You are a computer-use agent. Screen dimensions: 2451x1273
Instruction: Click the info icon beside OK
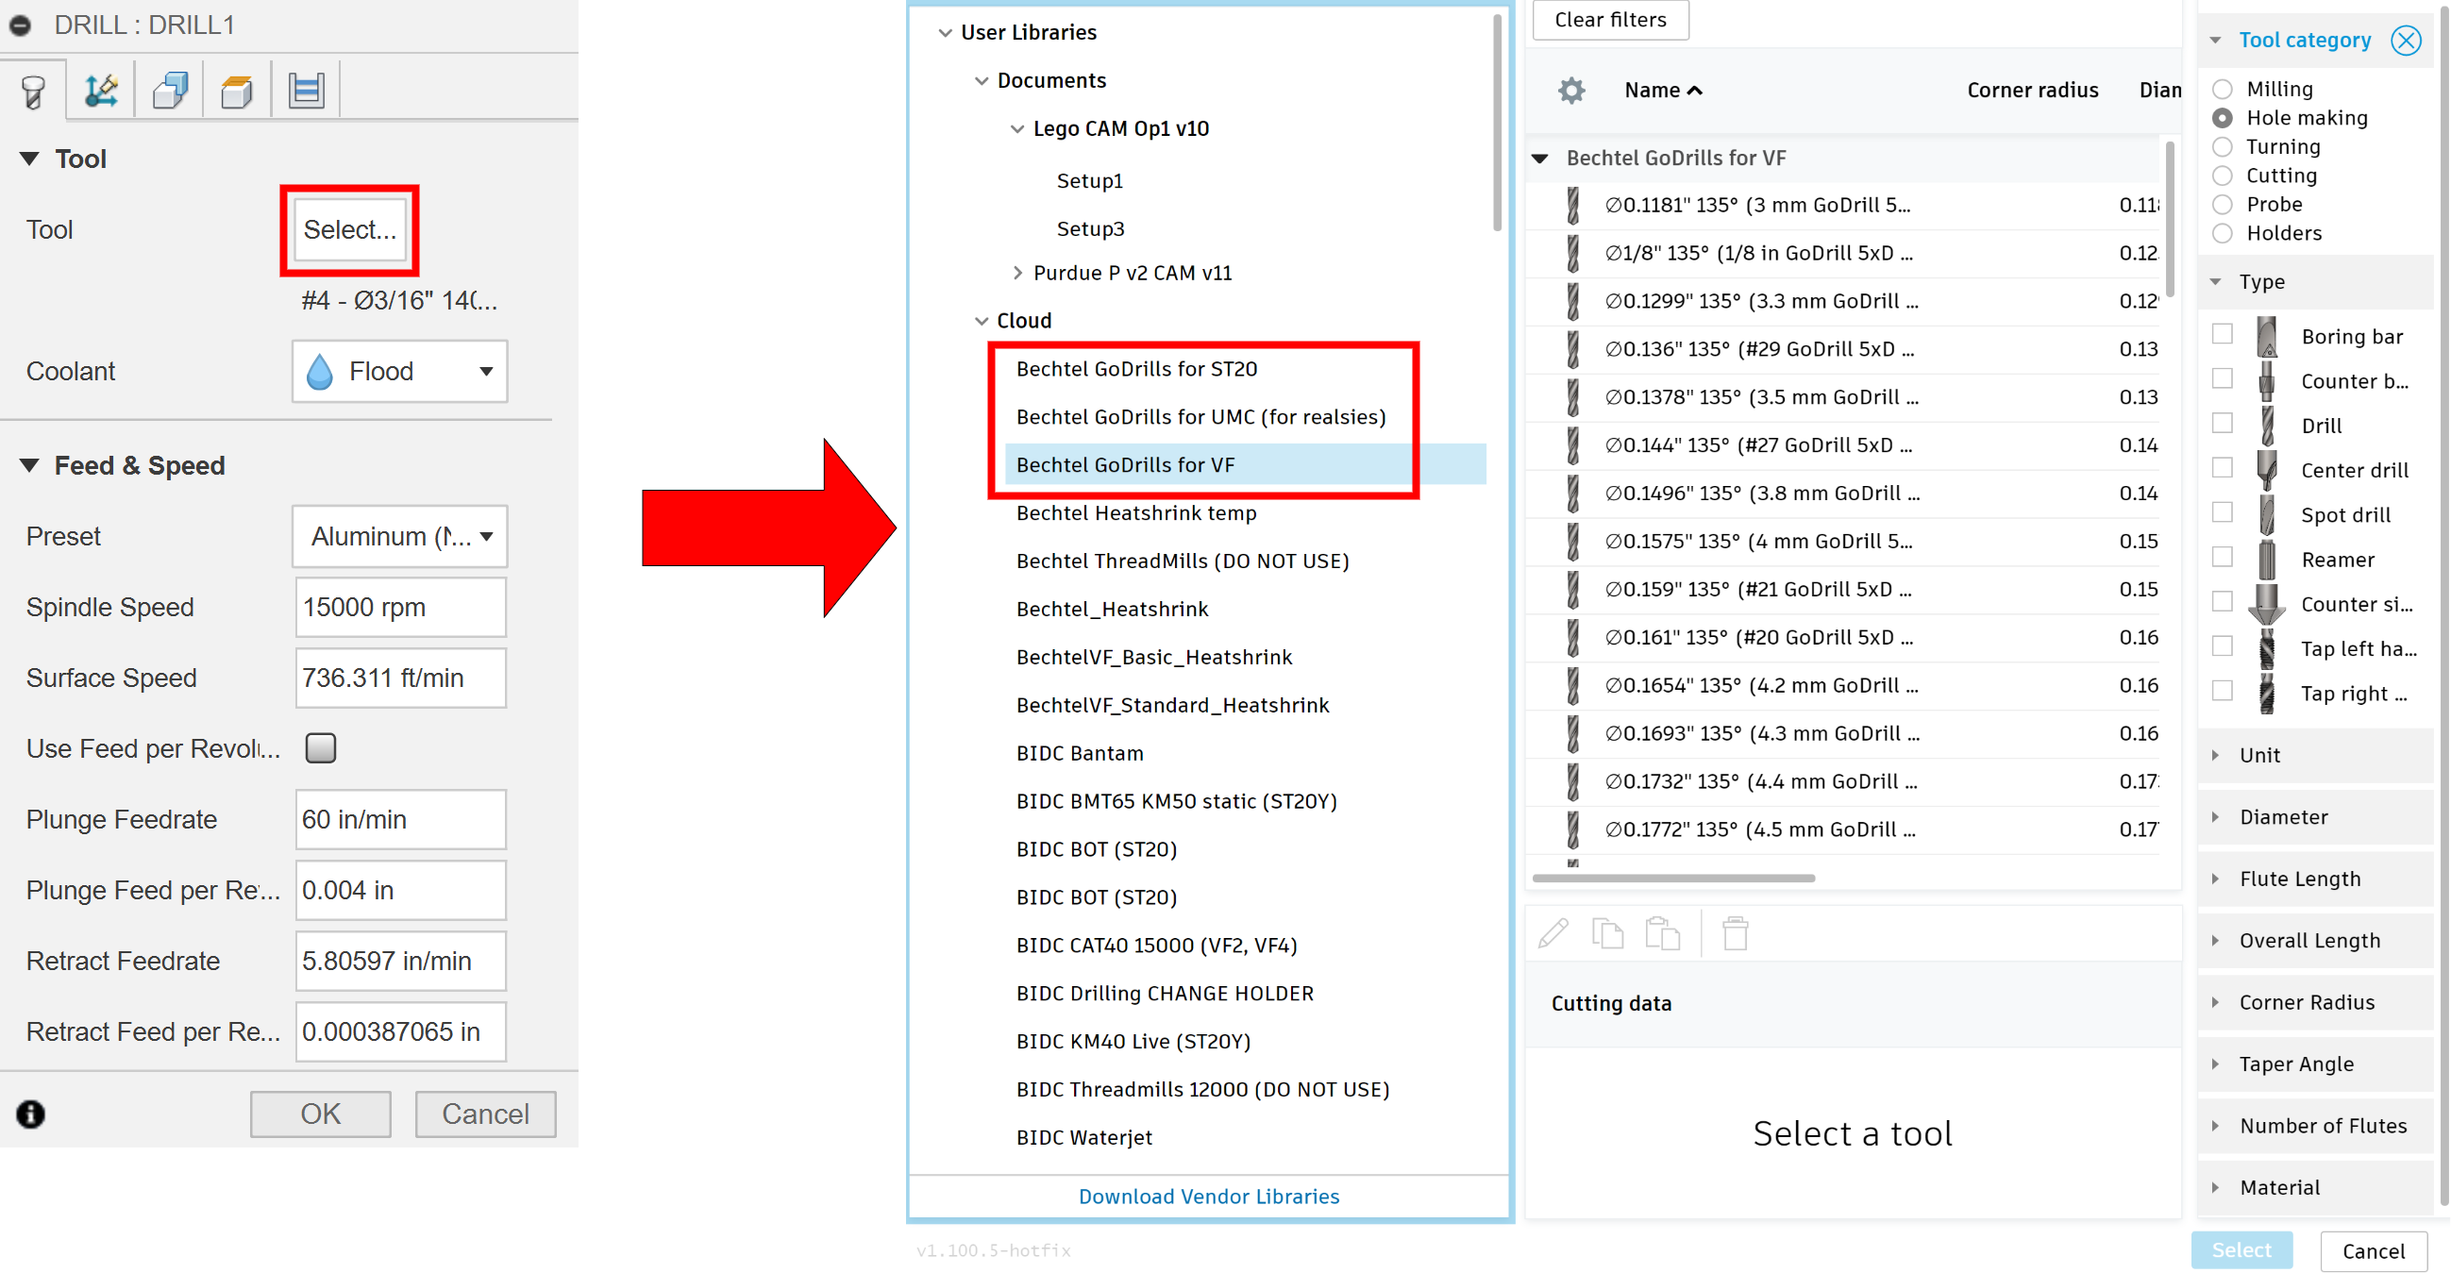(x=30, y=1114)
